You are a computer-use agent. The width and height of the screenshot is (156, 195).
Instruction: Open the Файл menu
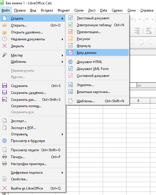pos(5,10)
